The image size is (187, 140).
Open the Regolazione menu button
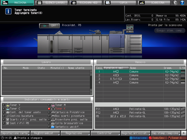tap(75, 133)
